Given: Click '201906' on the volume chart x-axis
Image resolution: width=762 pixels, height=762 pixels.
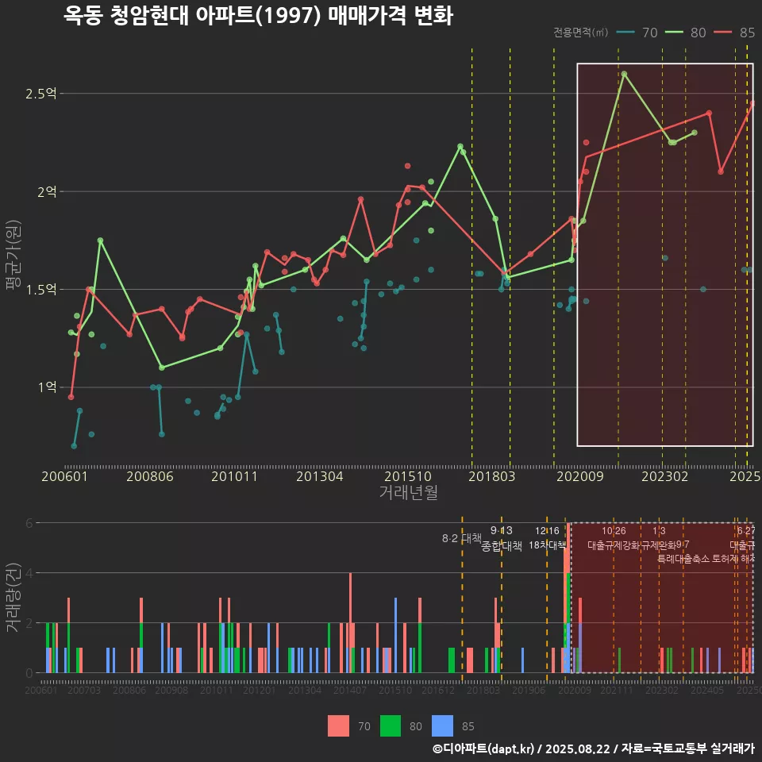Looking at the screenshot, I should 529,690.
